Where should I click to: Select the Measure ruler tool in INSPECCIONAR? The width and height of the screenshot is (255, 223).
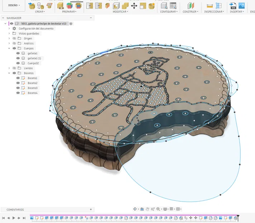pyautogui.click(x=210, y=6)
